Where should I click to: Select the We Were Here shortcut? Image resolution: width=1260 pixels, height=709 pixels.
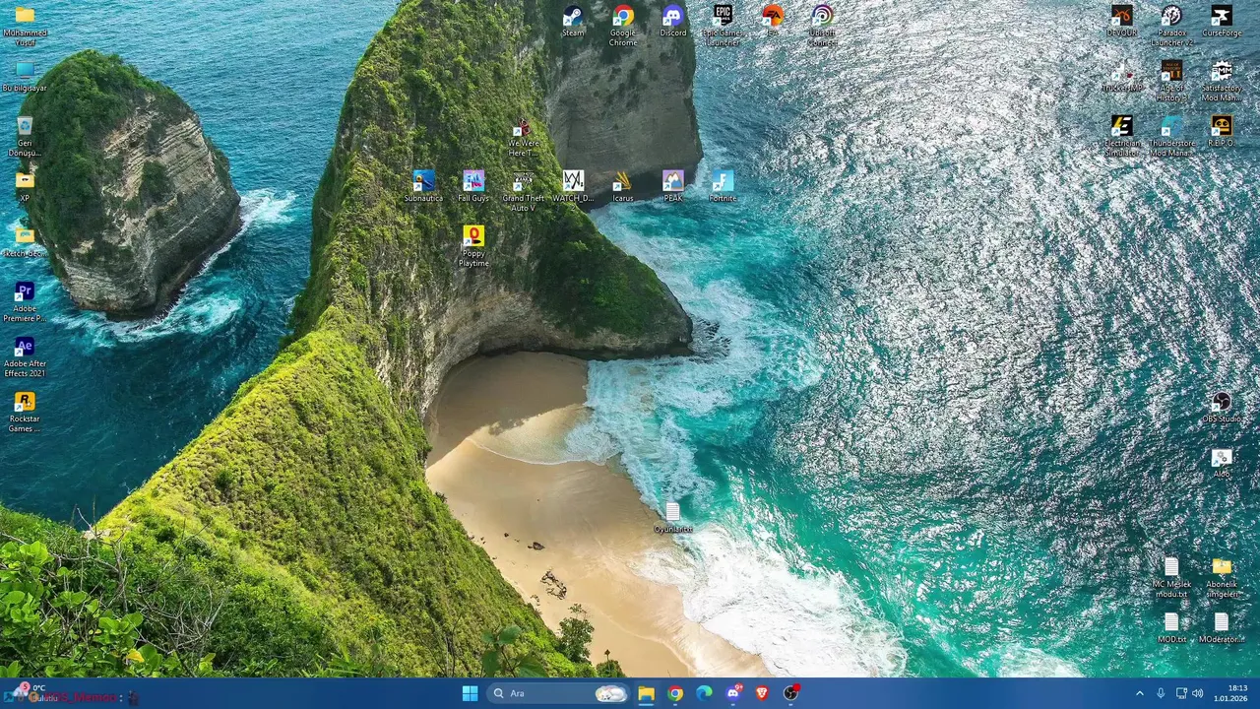click(x=523, y=136)
